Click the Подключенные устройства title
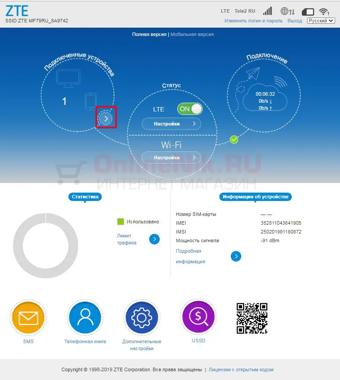Image resolution: width=340 pixels, height=380 pixels. click(79, 64)
